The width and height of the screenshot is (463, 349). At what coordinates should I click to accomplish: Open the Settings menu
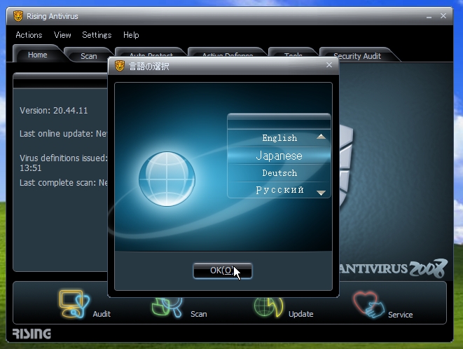[x=97, y=35]
